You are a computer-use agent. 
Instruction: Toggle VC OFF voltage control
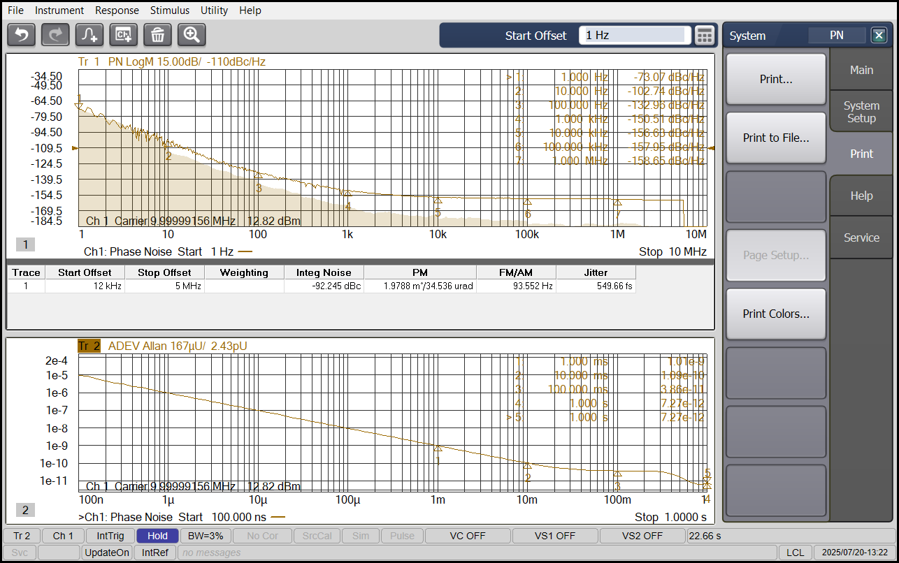467,536
